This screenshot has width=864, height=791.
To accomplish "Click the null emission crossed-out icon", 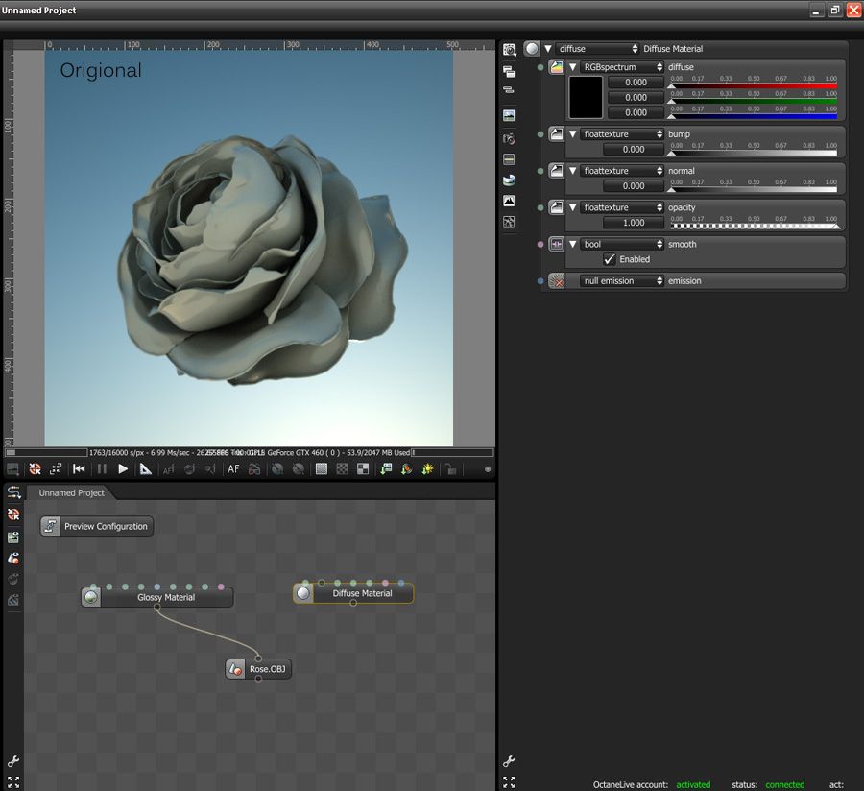I will tap(557, 281).
